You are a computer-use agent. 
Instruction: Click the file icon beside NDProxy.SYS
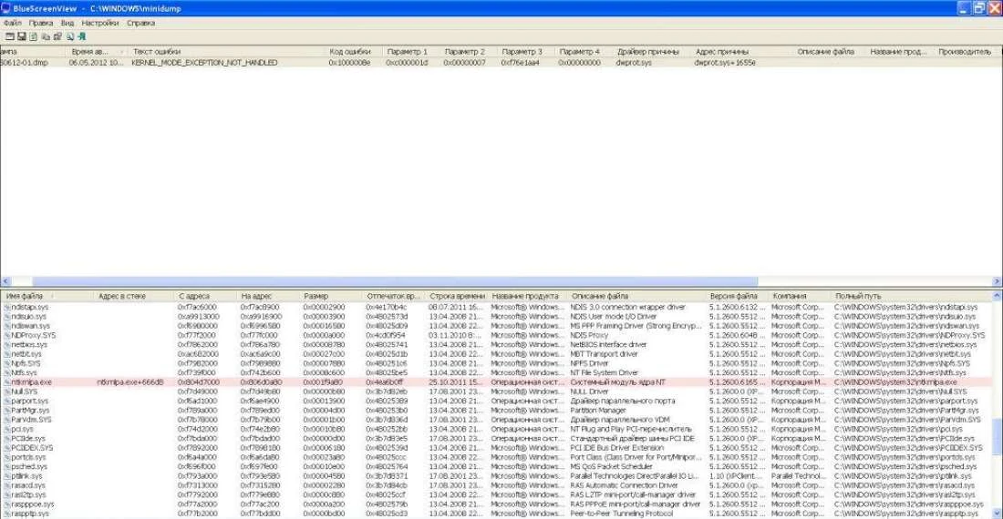7,335
